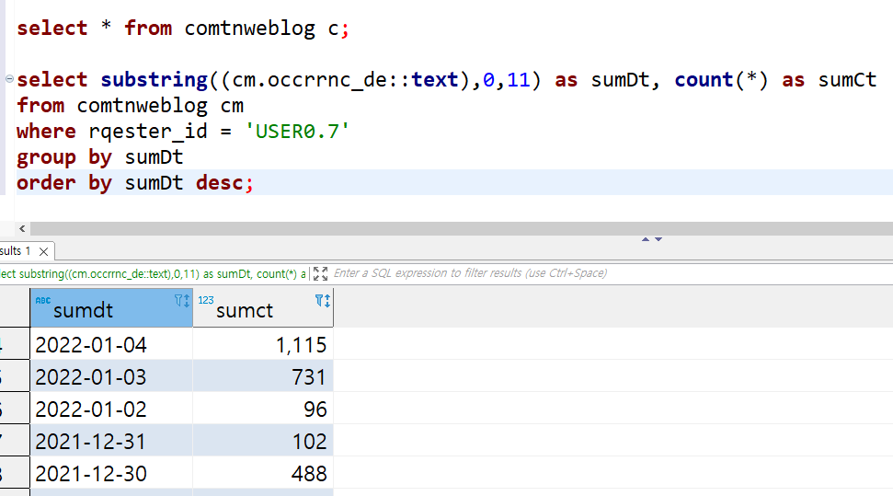
Task: Click the editor horizontal scrollbar track
Action: coord(462,228)
